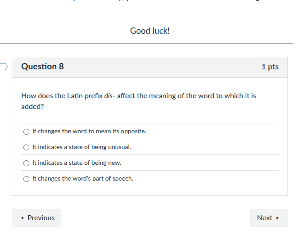Click the left arrow icon beside Previous
The width and height of the screenshot is (293, 240).
(23, 218)
